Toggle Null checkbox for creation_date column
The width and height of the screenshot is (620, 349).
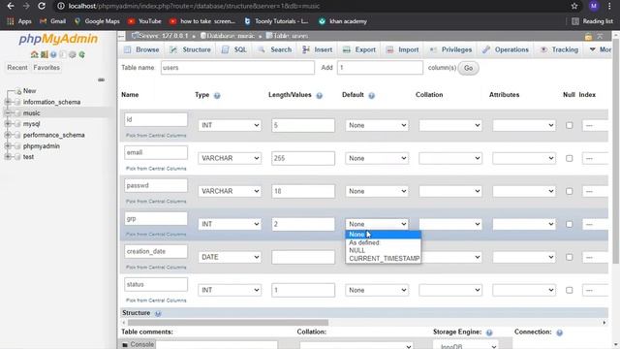pyautogui.click(x=569, y=257)
